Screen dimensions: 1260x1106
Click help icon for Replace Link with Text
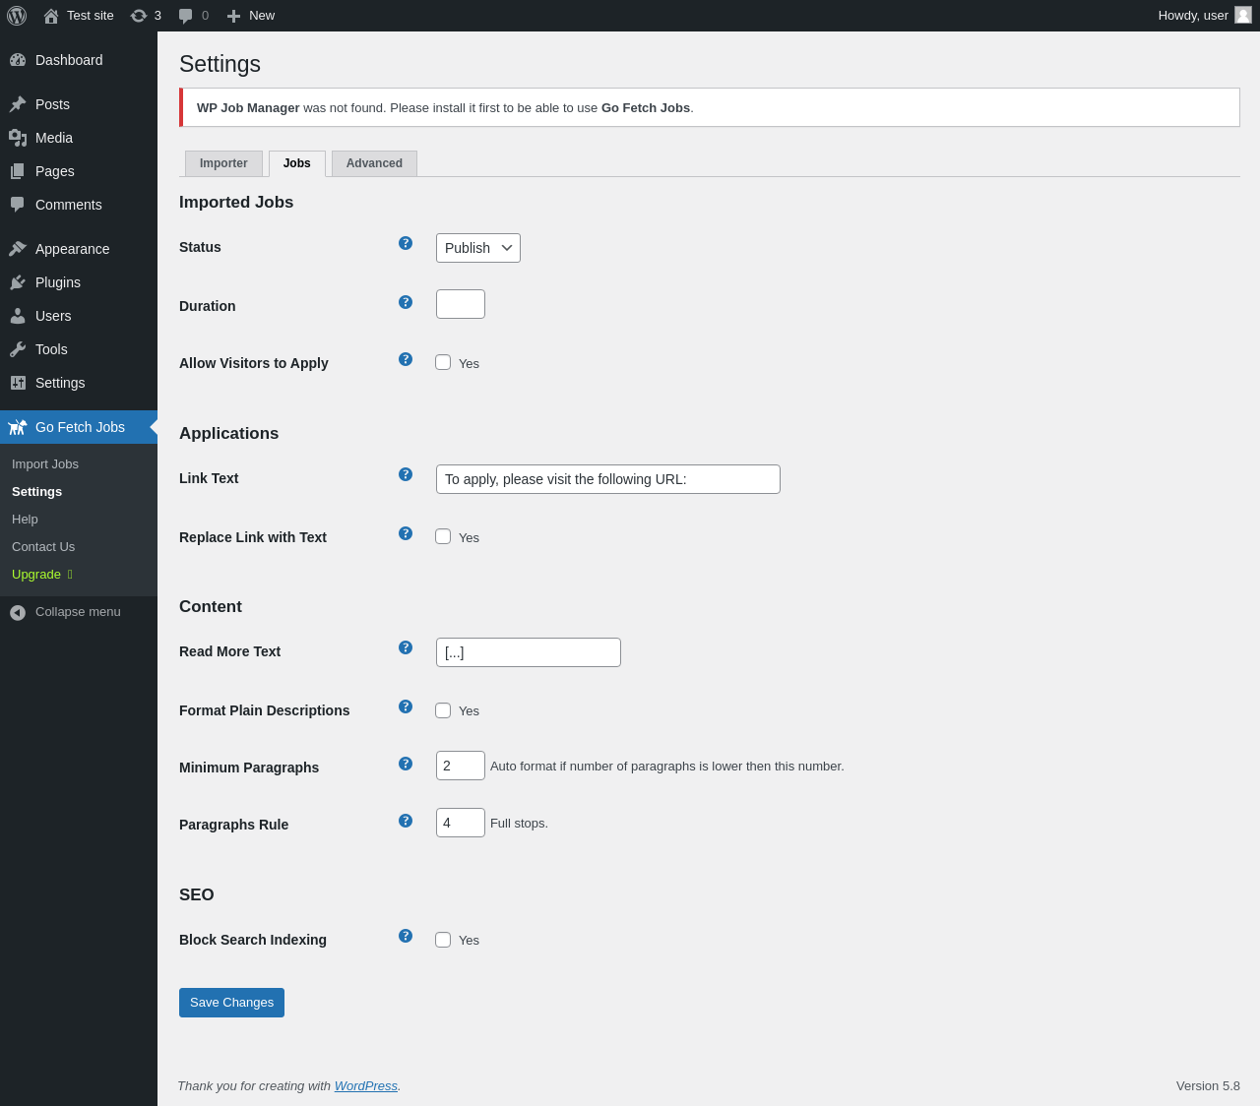click(x=406, y=533)
